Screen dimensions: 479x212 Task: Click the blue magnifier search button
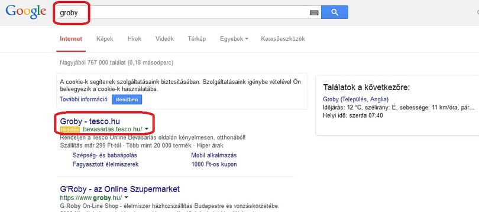click(x=335, y=12)
